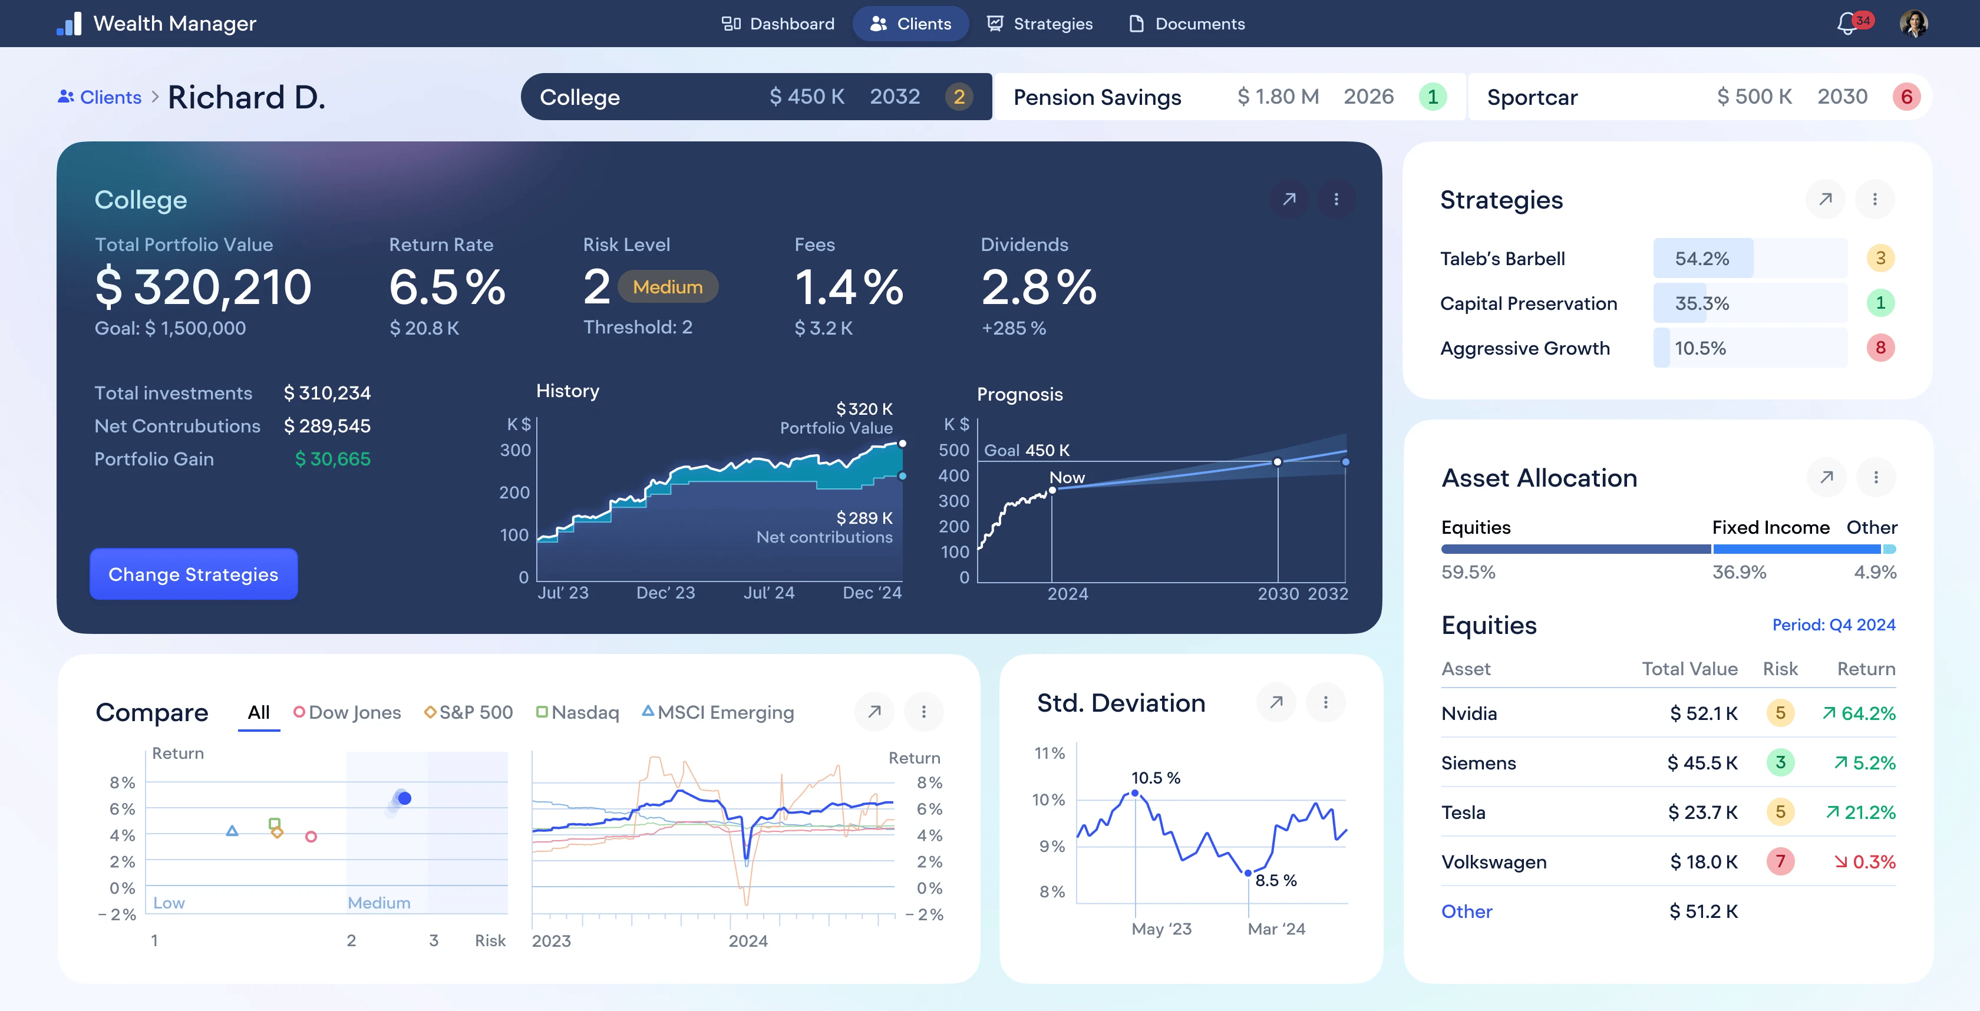Open the College card three-dot menu

tap(1336, 199)
